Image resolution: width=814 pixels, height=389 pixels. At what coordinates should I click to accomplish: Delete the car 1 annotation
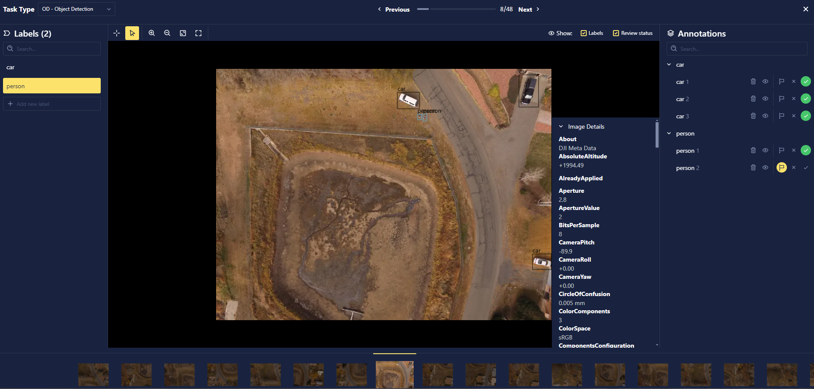tap(753, 81)
